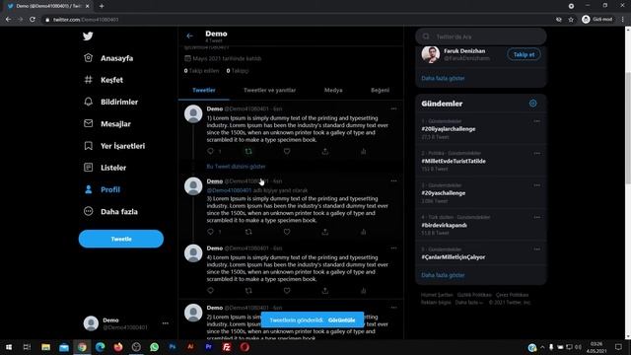Focus the Twitter'da Ara search box
This screenshot has height=355, width=631.
(x=481, y=36)
